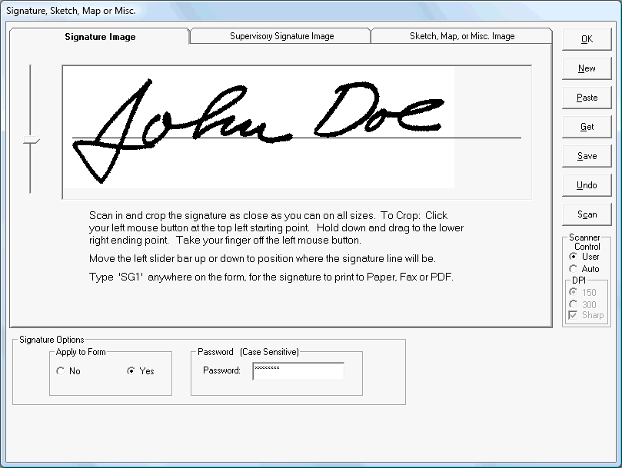Viewport: 622px width, 468px height.
Task: Switch to the Signature Image tab
Action: (100, 36)
